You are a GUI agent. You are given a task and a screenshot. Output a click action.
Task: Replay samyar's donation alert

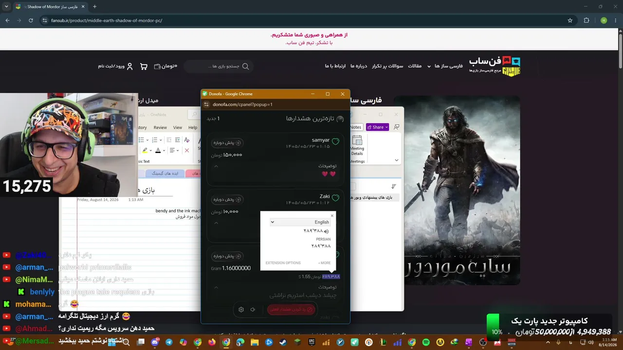coord(228,143)
